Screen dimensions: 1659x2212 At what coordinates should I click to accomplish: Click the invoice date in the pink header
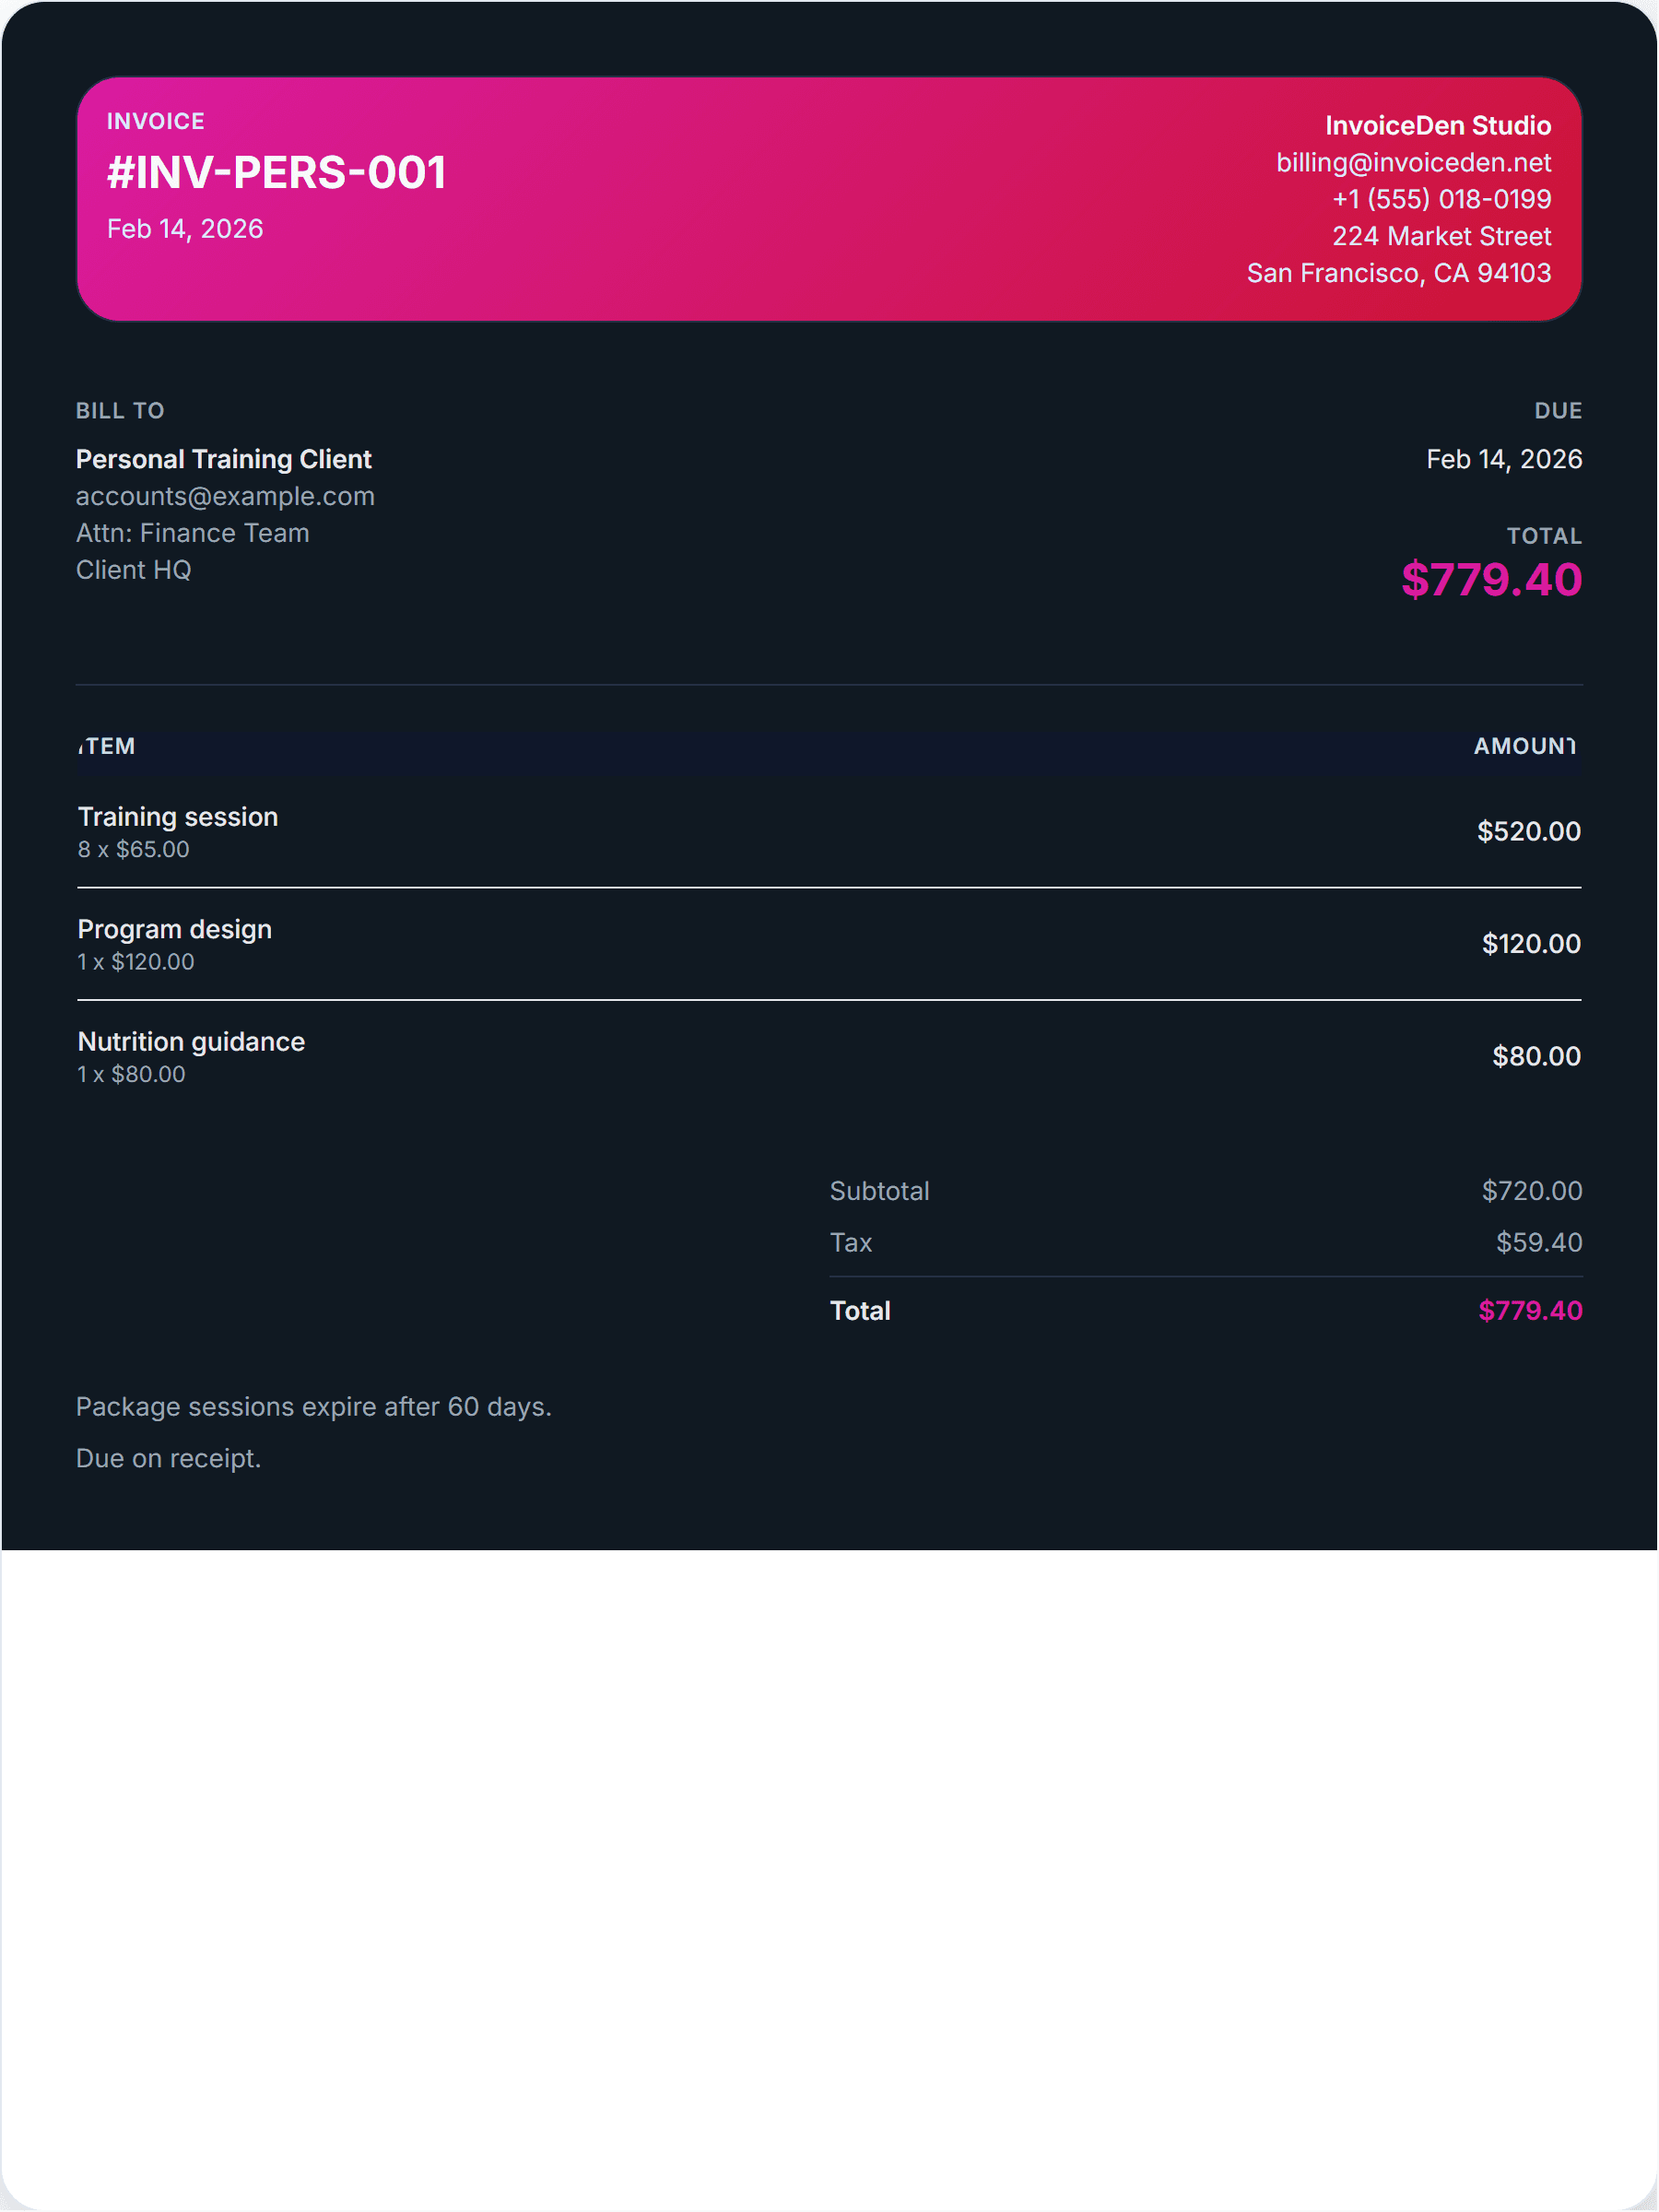click(185, 229)
